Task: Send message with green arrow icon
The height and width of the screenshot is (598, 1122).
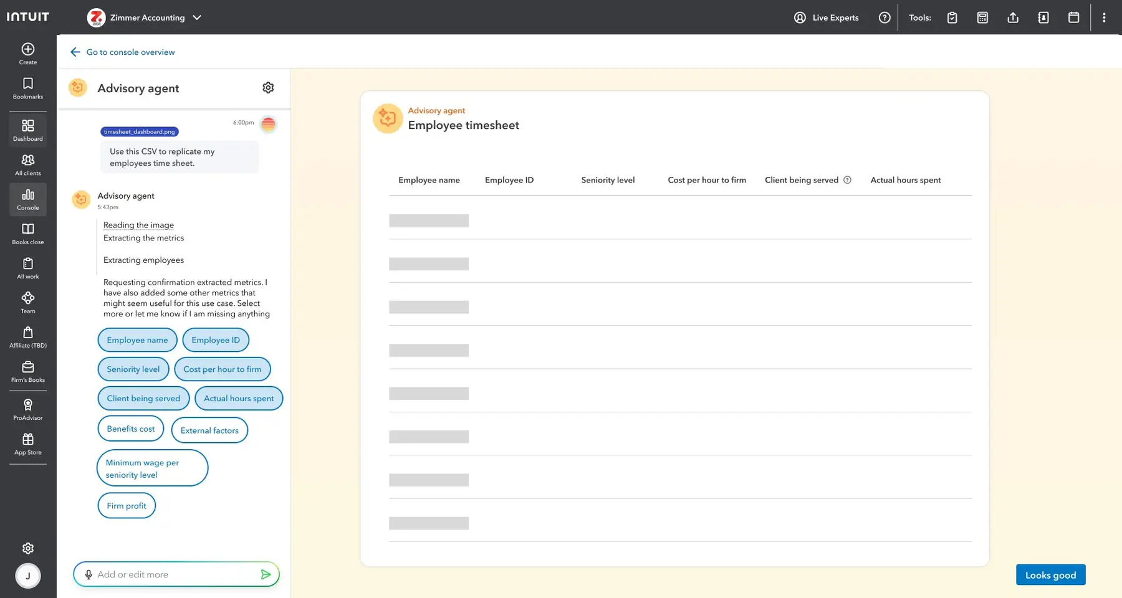Action: click(x=266, y=574)
